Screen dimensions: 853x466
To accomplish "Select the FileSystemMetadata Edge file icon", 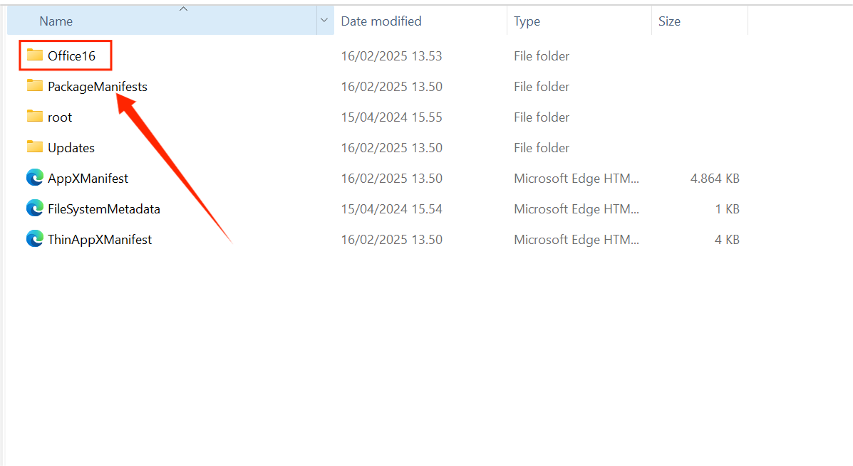I will click(35, 208).
